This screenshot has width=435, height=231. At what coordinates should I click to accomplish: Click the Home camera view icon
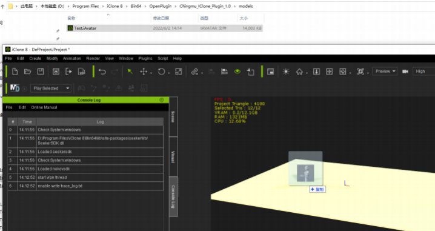click(x=299, y=72)
